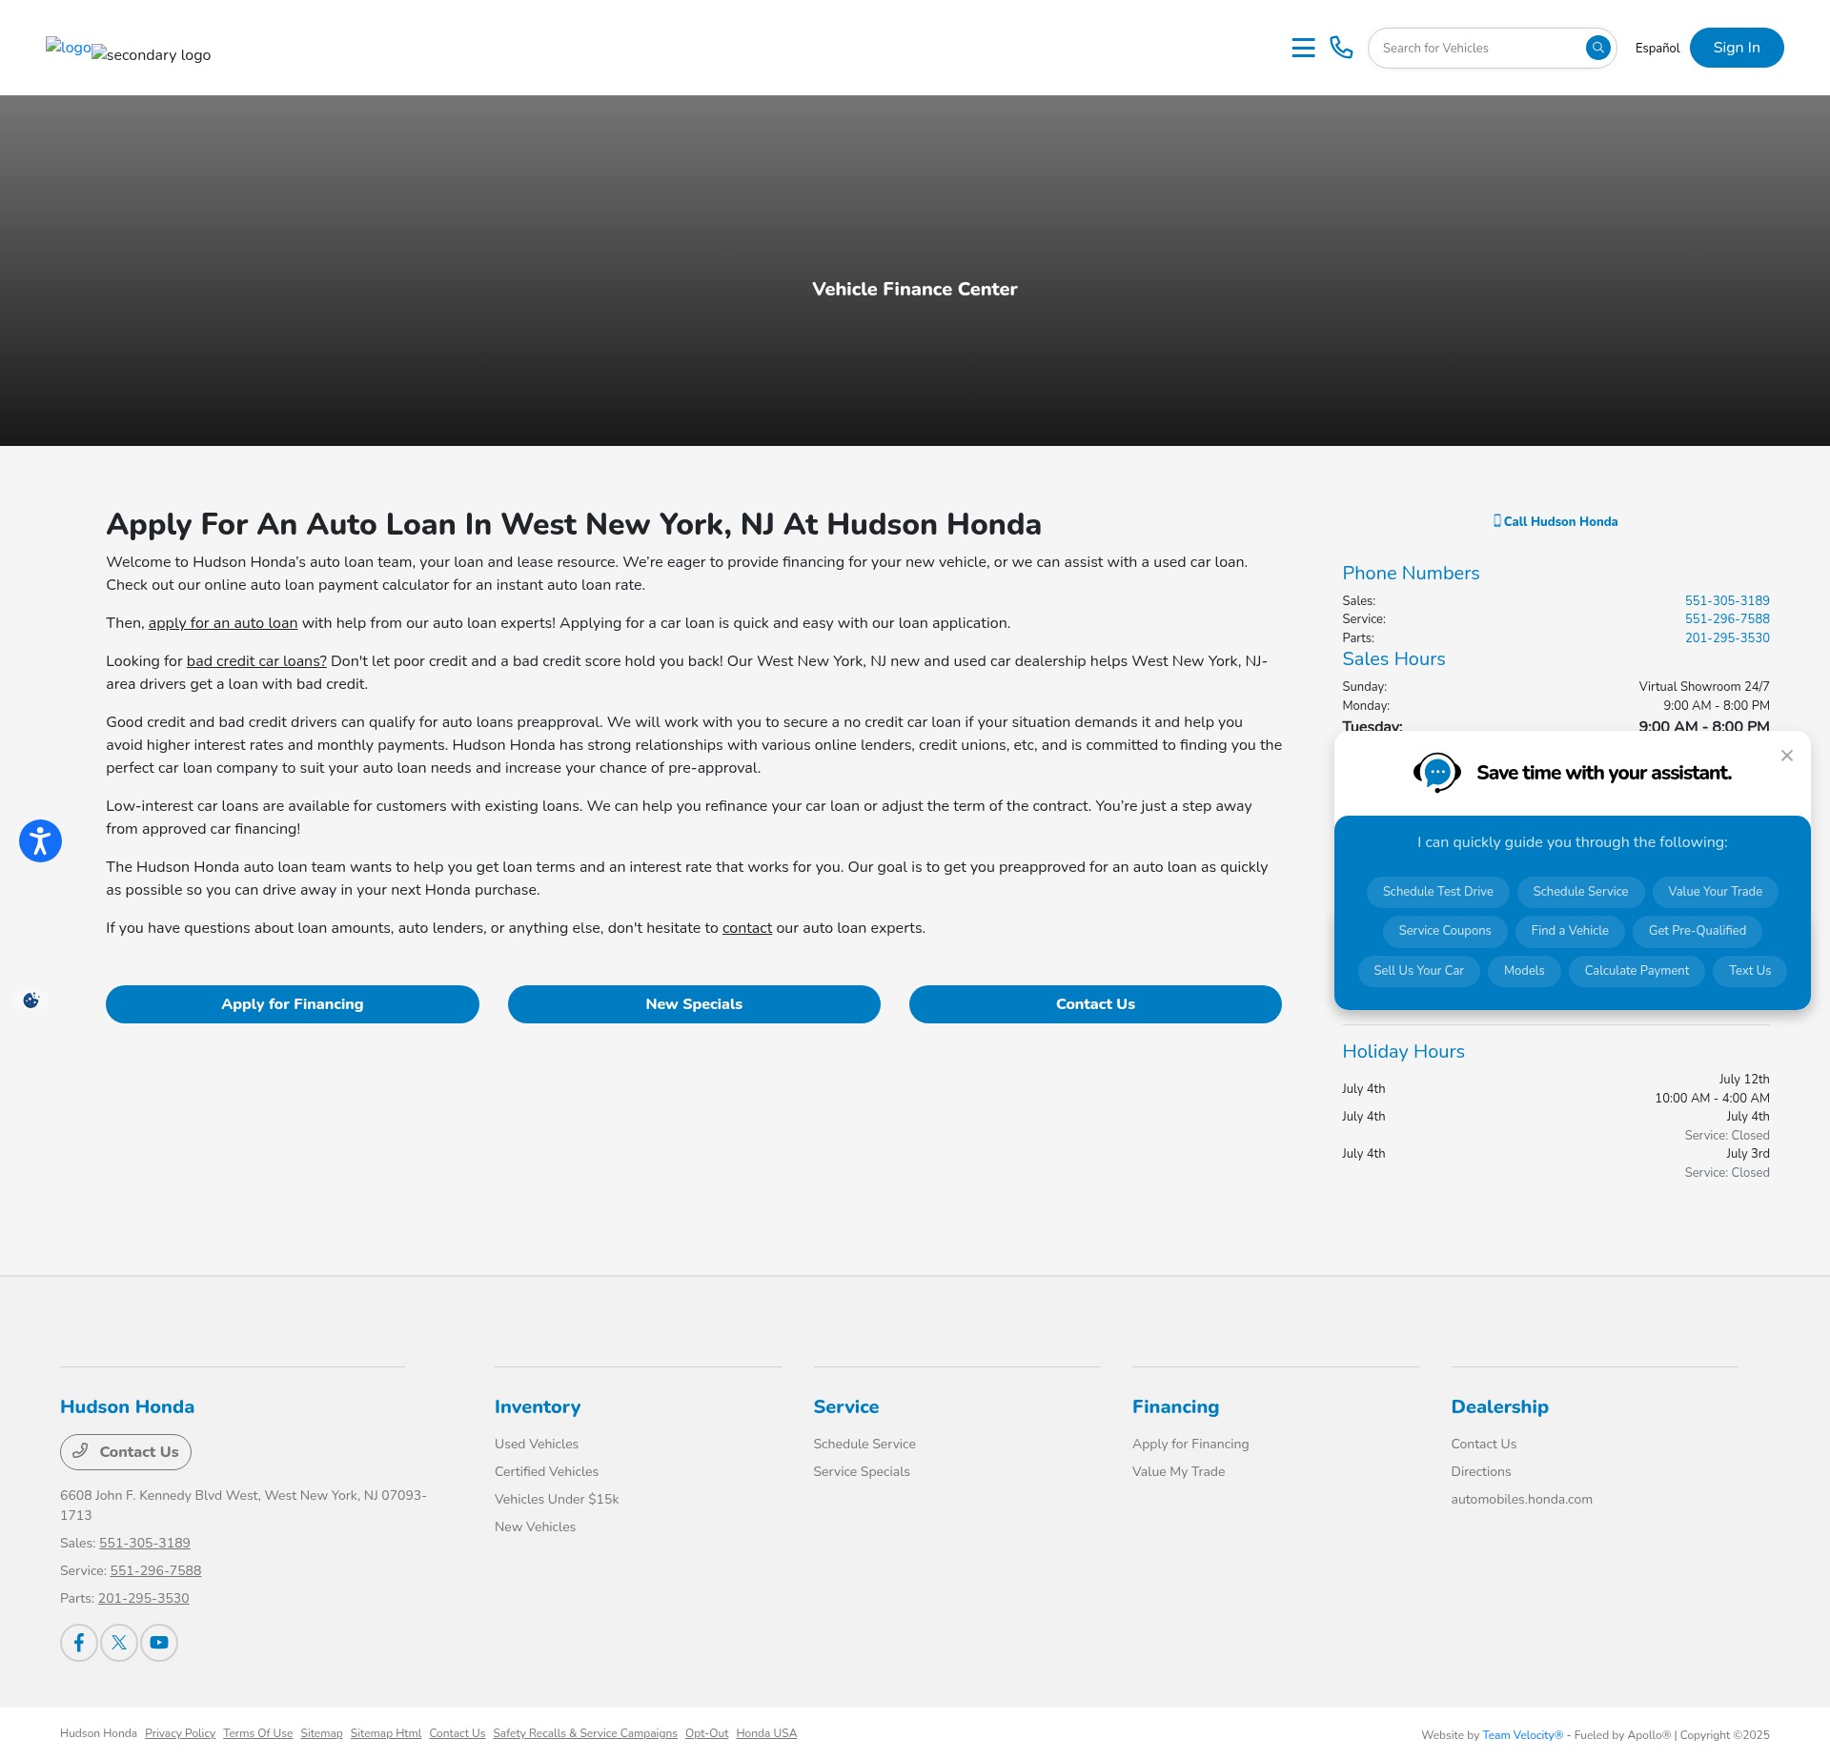Screen dimensions: 1830x1759
Task: Open the cookie preferences icon
Action: tap(31, 1000)
